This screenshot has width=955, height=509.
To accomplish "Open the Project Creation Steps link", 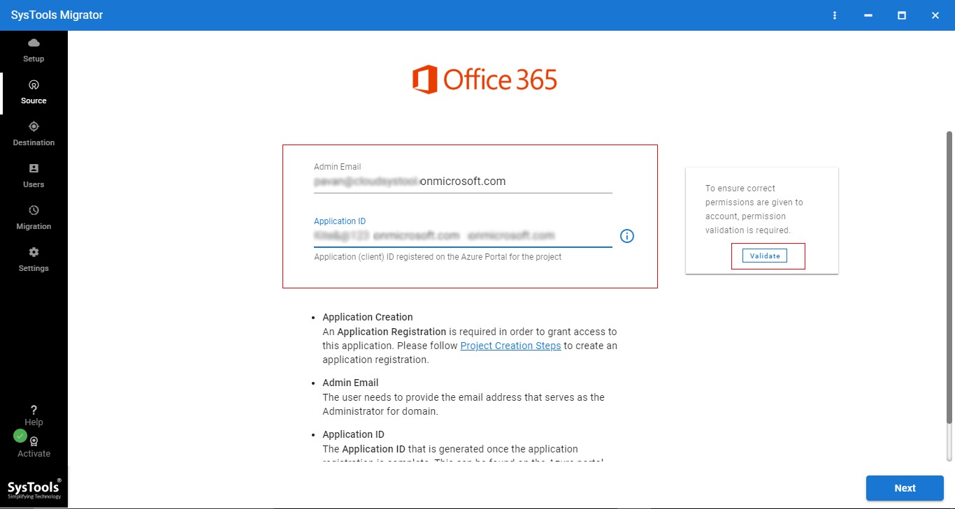I will 510,345.
